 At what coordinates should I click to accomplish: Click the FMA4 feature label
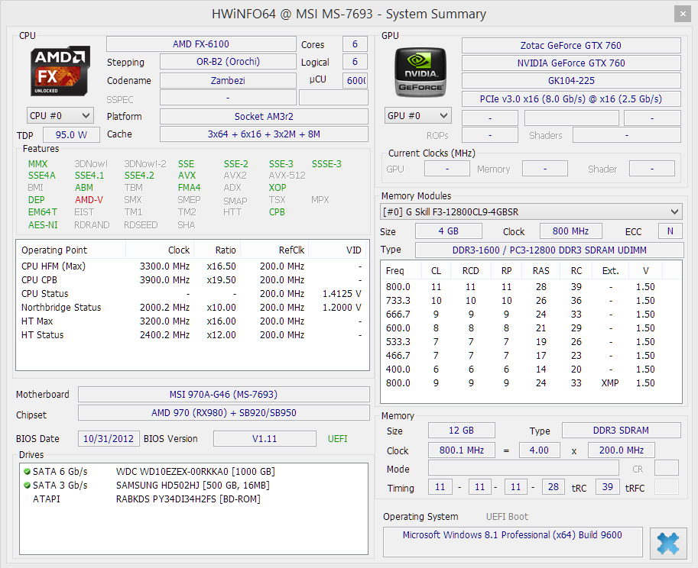click(189, 188)
